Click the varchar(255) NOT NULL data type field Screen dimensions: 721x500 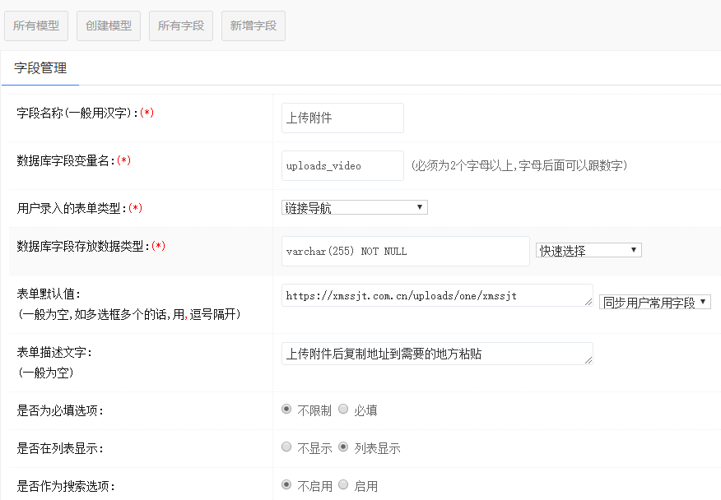(x=405, y=251)
